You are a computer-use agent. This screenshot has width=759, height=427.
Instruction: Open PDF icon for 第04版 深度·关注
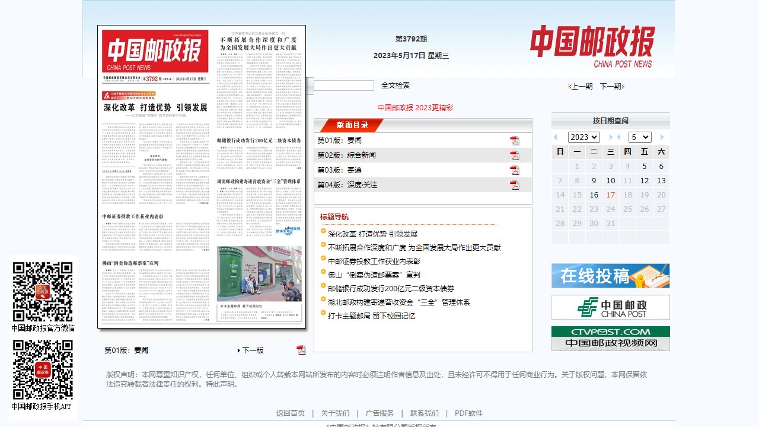tap(515, 185)
